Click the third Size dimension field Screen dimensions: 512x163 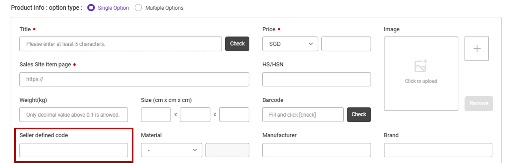click(x=234, y=115)
